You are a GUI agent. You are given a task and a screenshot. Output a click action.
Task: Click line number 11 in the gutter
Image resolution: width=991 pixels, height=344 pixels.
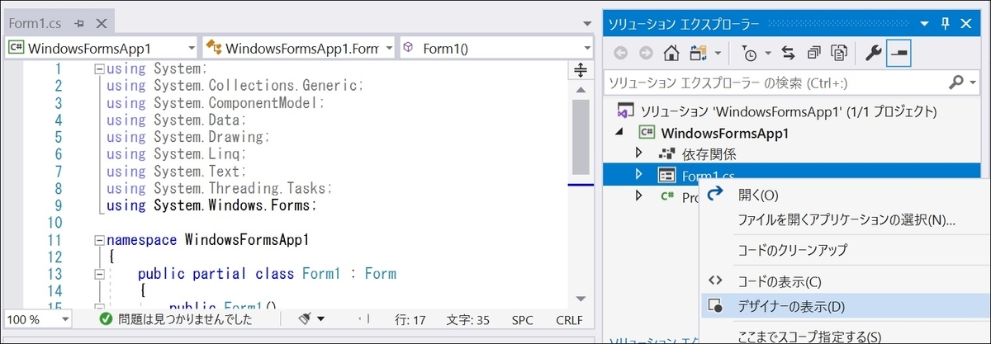pos(54,240)
